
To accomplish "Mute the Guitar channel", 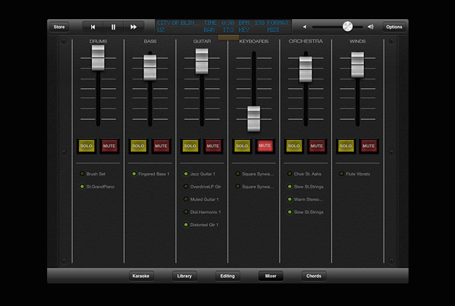I will click(213, 146).
